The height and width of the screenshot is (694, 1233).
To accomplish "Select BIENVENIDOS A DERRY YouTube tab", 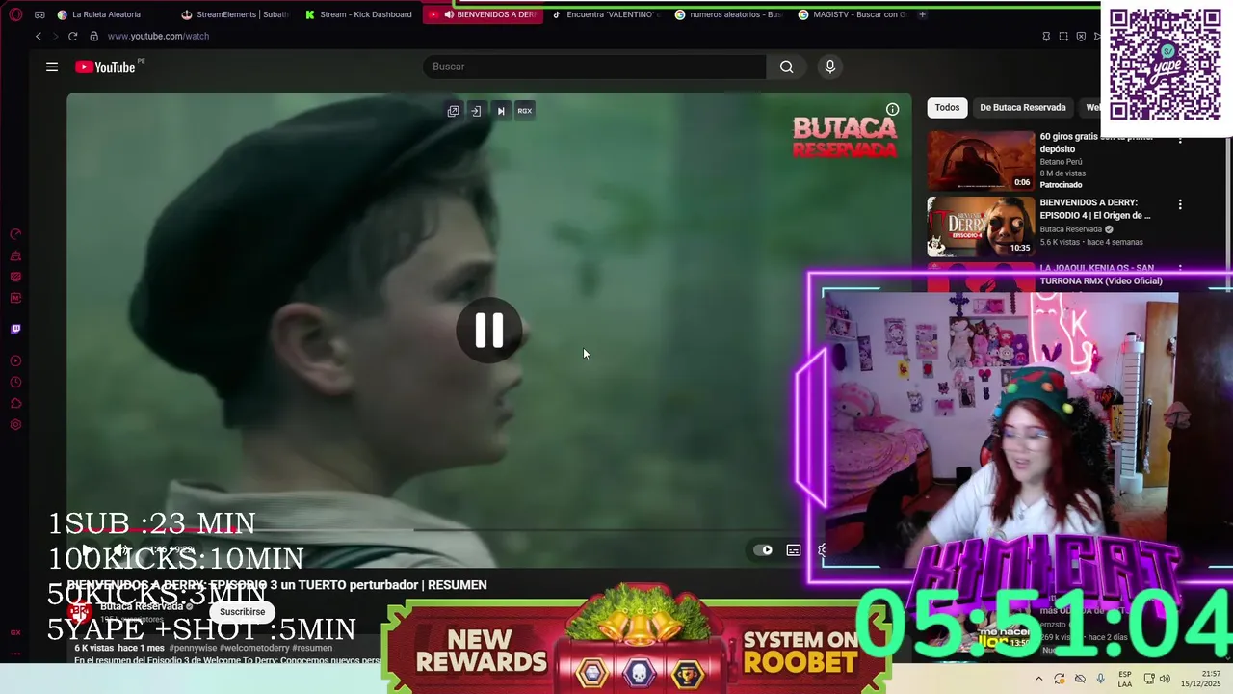I will coord(484,14).
